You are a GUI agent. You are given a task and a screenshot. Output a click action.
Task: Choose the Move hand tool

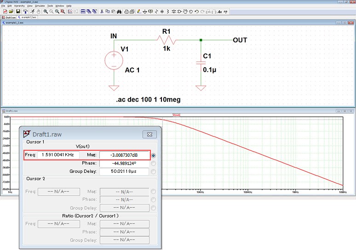pyautogui.click(x=185, y=11)
